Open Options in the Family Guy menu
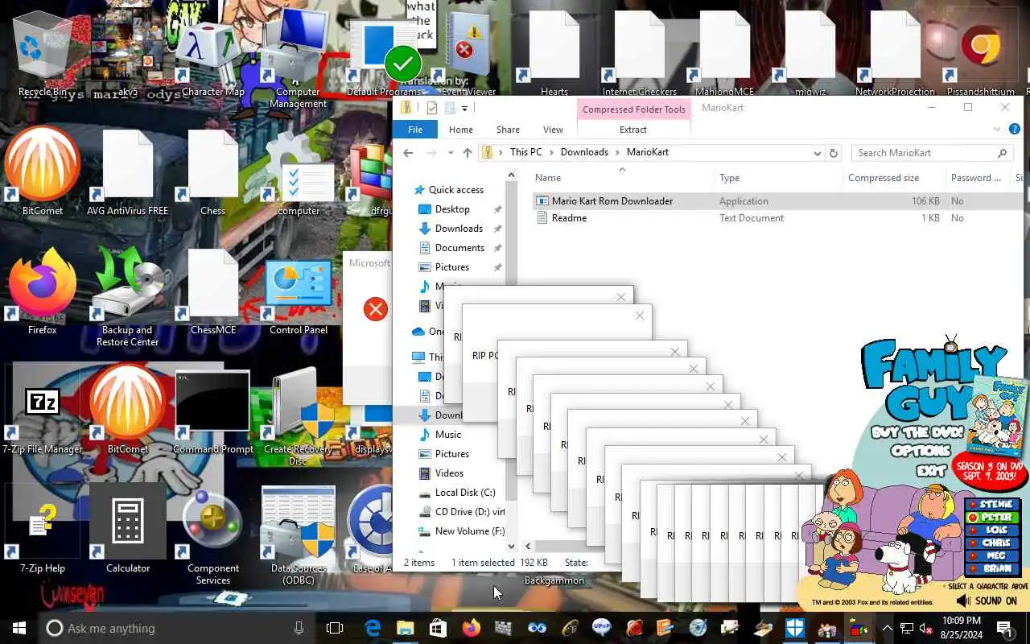1030x644 pixels. [x=921, y=452]
